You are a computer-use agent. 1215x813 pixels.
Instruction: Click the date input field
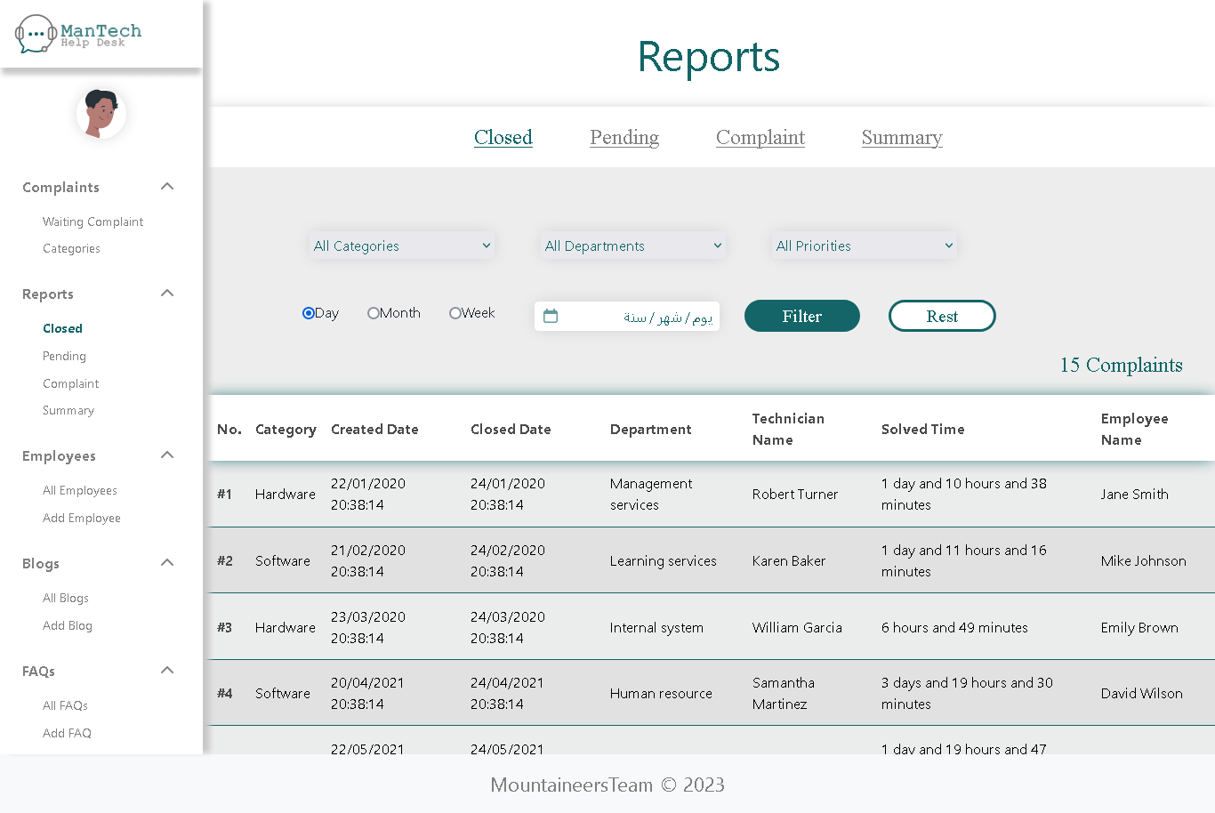[x=640, y=317]
